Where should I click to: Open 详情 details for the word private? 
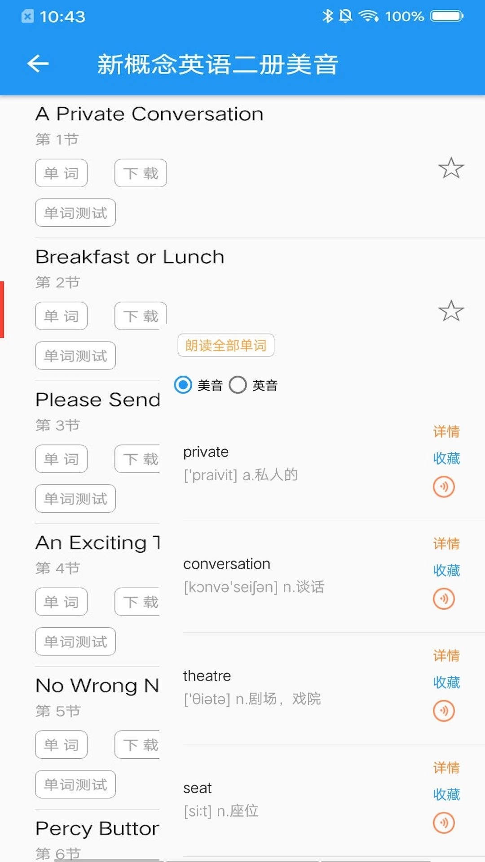[446, 431]
